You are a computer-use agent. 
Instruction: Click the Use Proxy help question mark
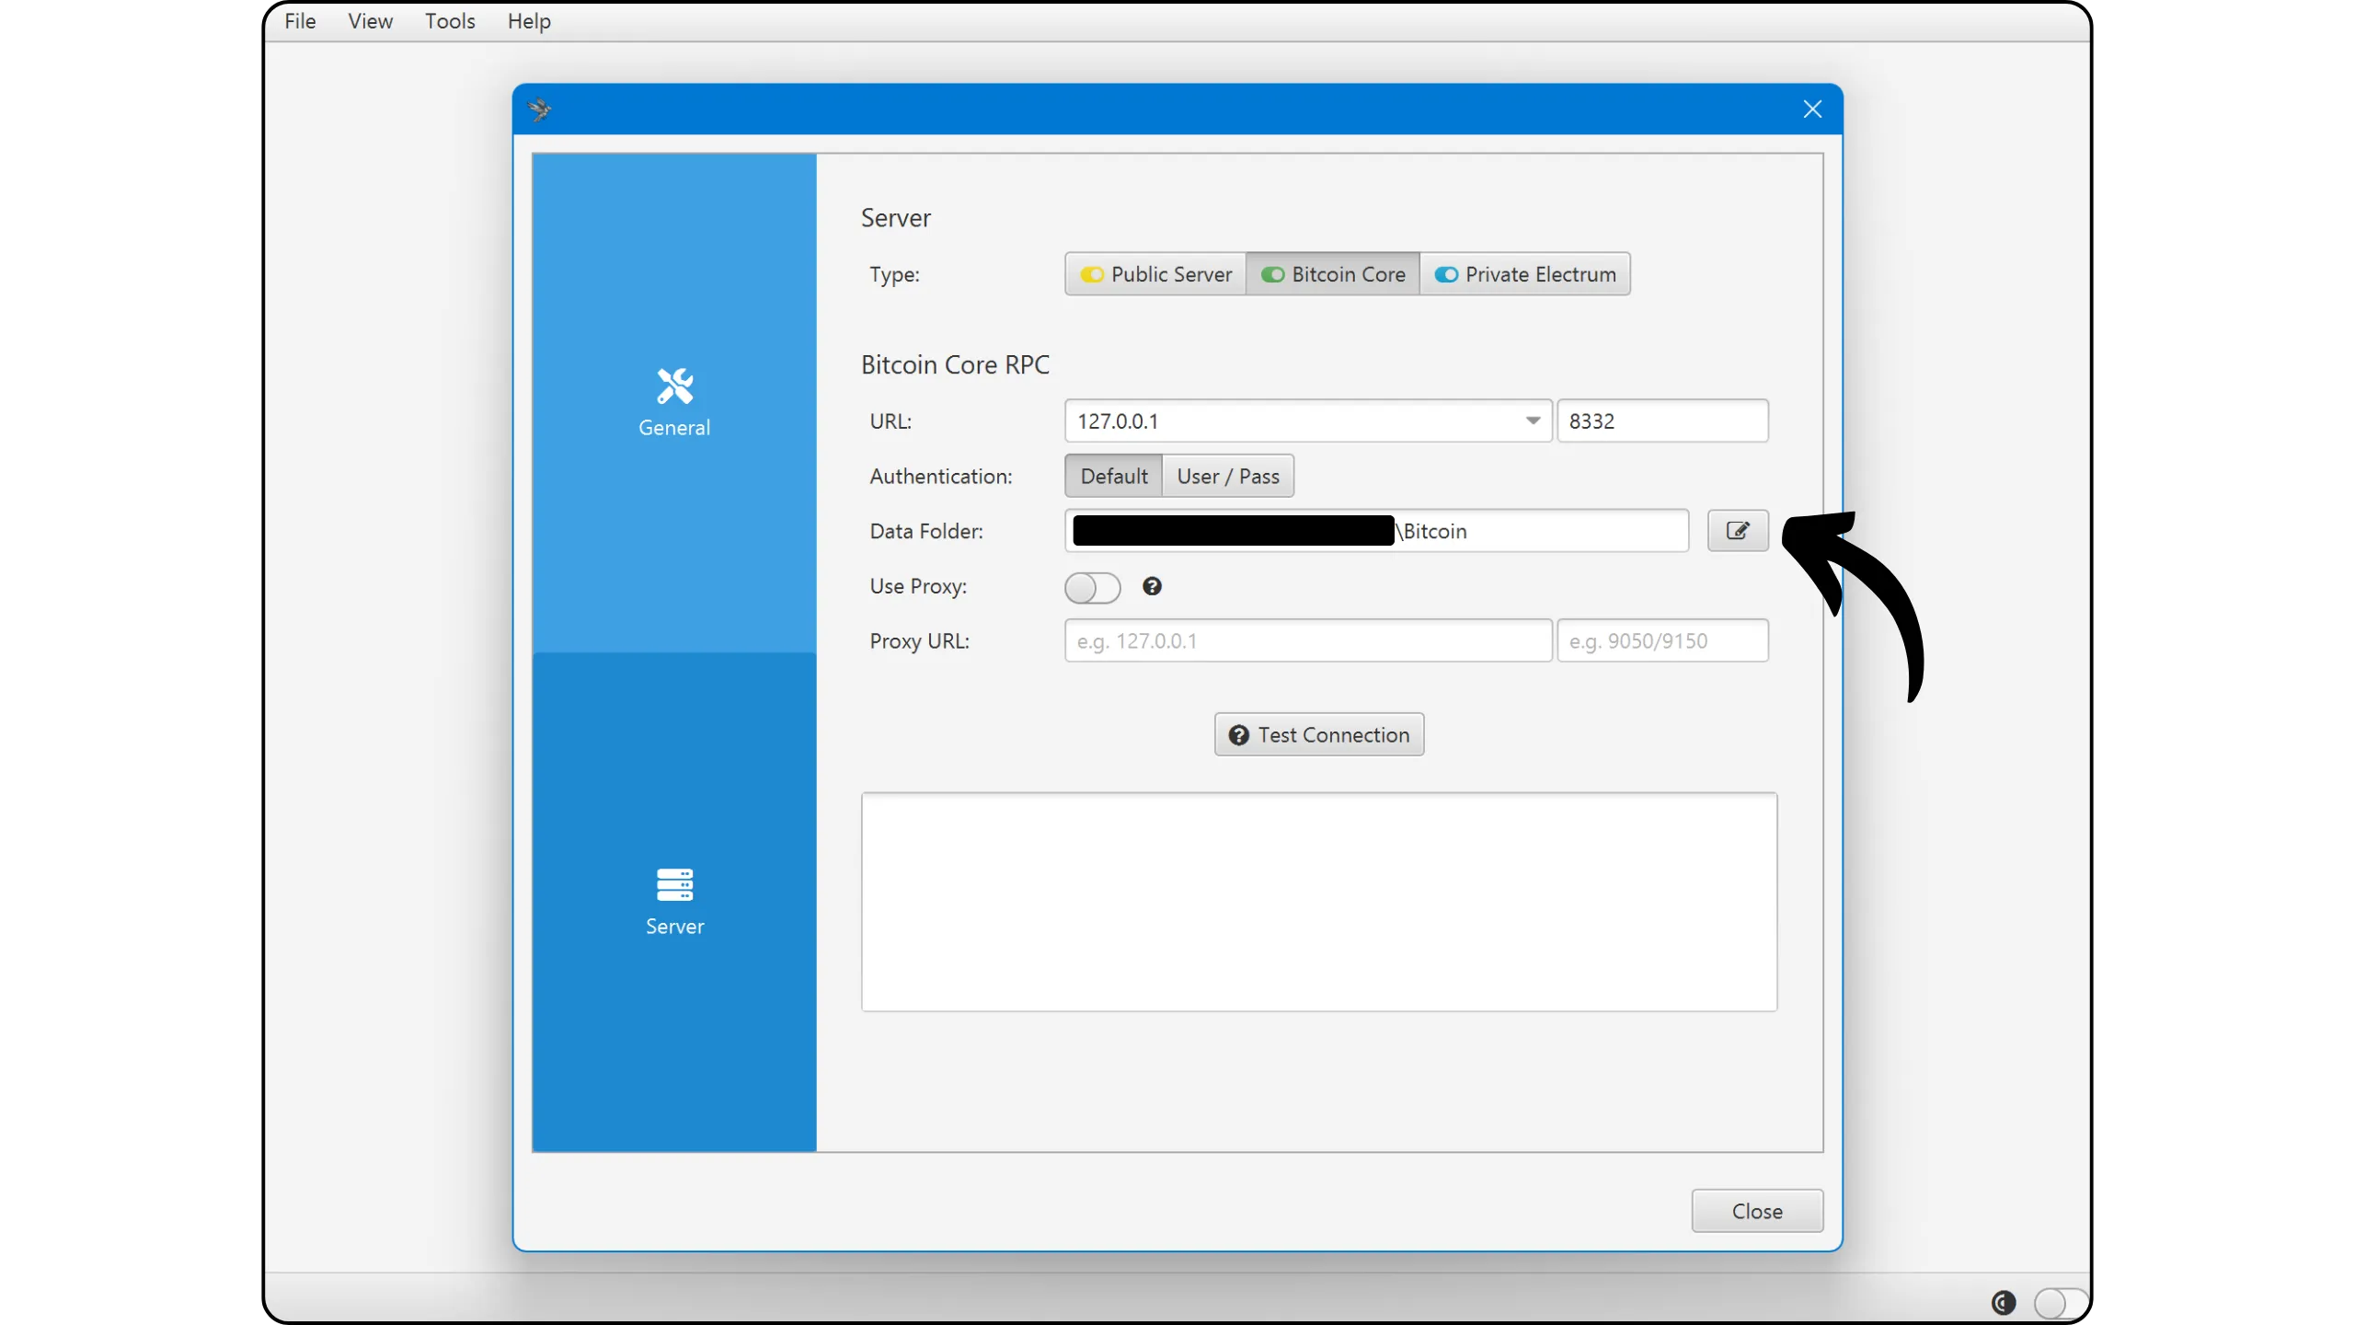pyautogui.click(x=1152, y=586)
